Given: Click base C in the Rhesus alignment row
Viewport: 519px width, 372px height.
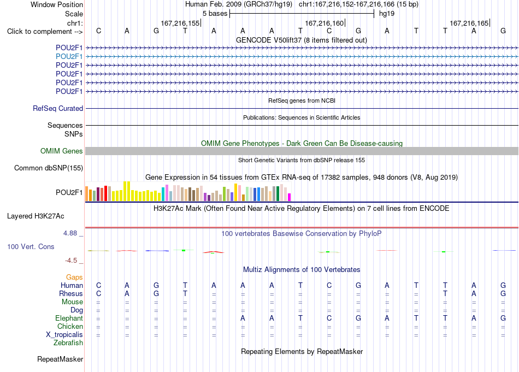Looking at the screenshot, I should tap(99, 293).
